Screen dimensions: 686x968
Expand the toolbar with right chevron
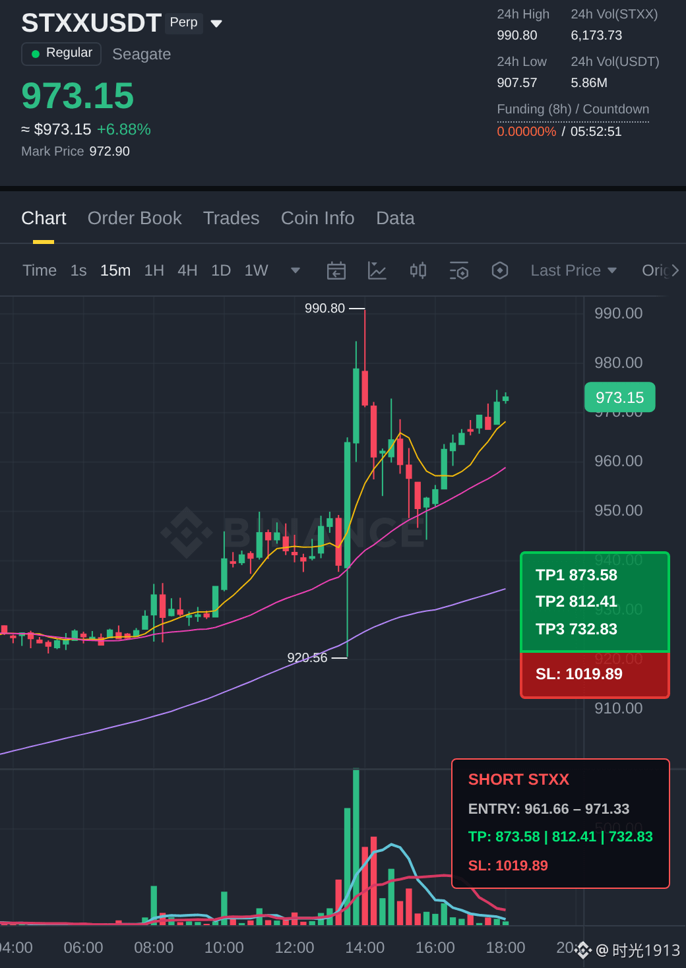click(675, 270)
